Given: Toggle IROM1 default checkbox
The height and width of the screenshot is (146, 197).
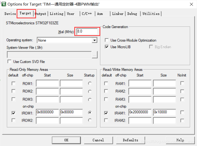Looking at the screenshot, I should pos(13,113).
